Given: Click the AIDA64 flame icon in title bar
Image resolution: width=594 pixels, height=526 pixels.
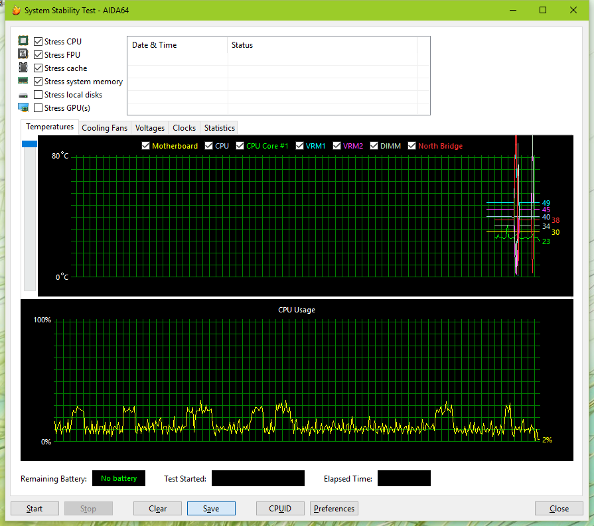Looking at the screenshot, I should pos(17,10).
